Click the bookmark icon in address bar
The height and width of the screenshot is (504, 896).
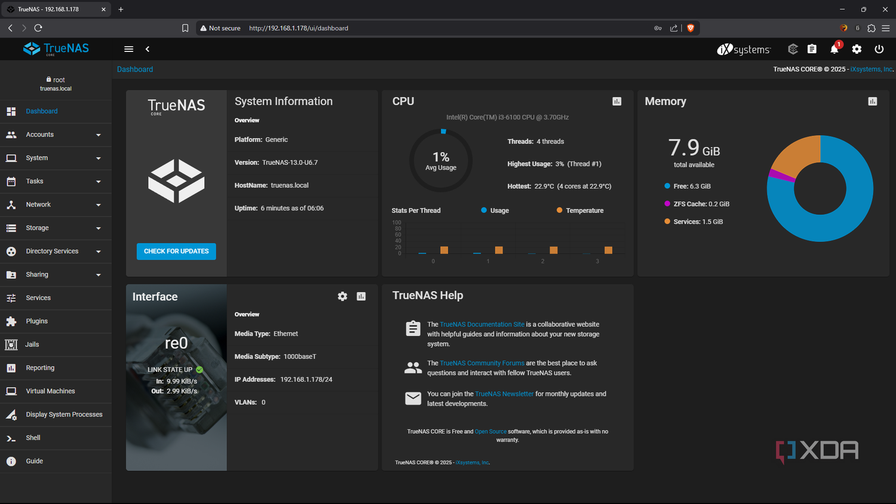point(185,28)
